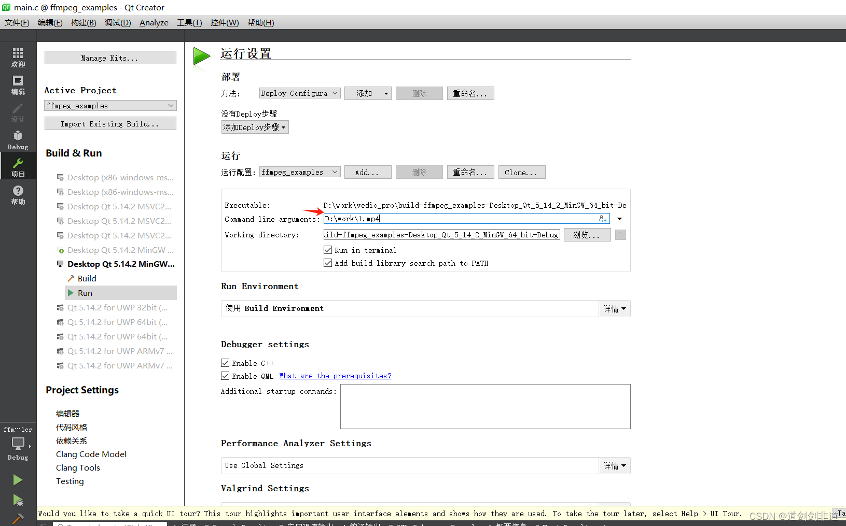Open the Active Project ffmpeg_examples dropdown
This screenshot has width=846, height=526.
point(110,106)
